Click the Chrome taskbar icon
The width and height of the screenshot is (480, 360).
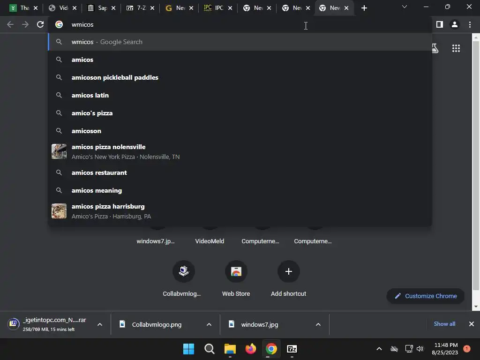(271, 349)
